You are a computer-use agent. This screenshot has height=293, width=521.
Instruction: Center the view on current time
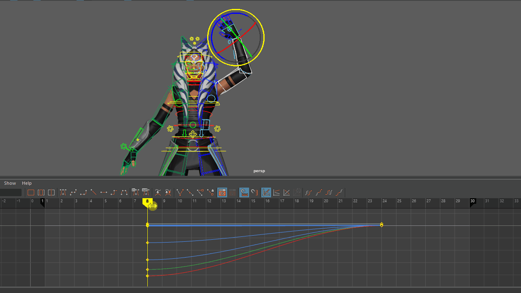tap(51, 192)
